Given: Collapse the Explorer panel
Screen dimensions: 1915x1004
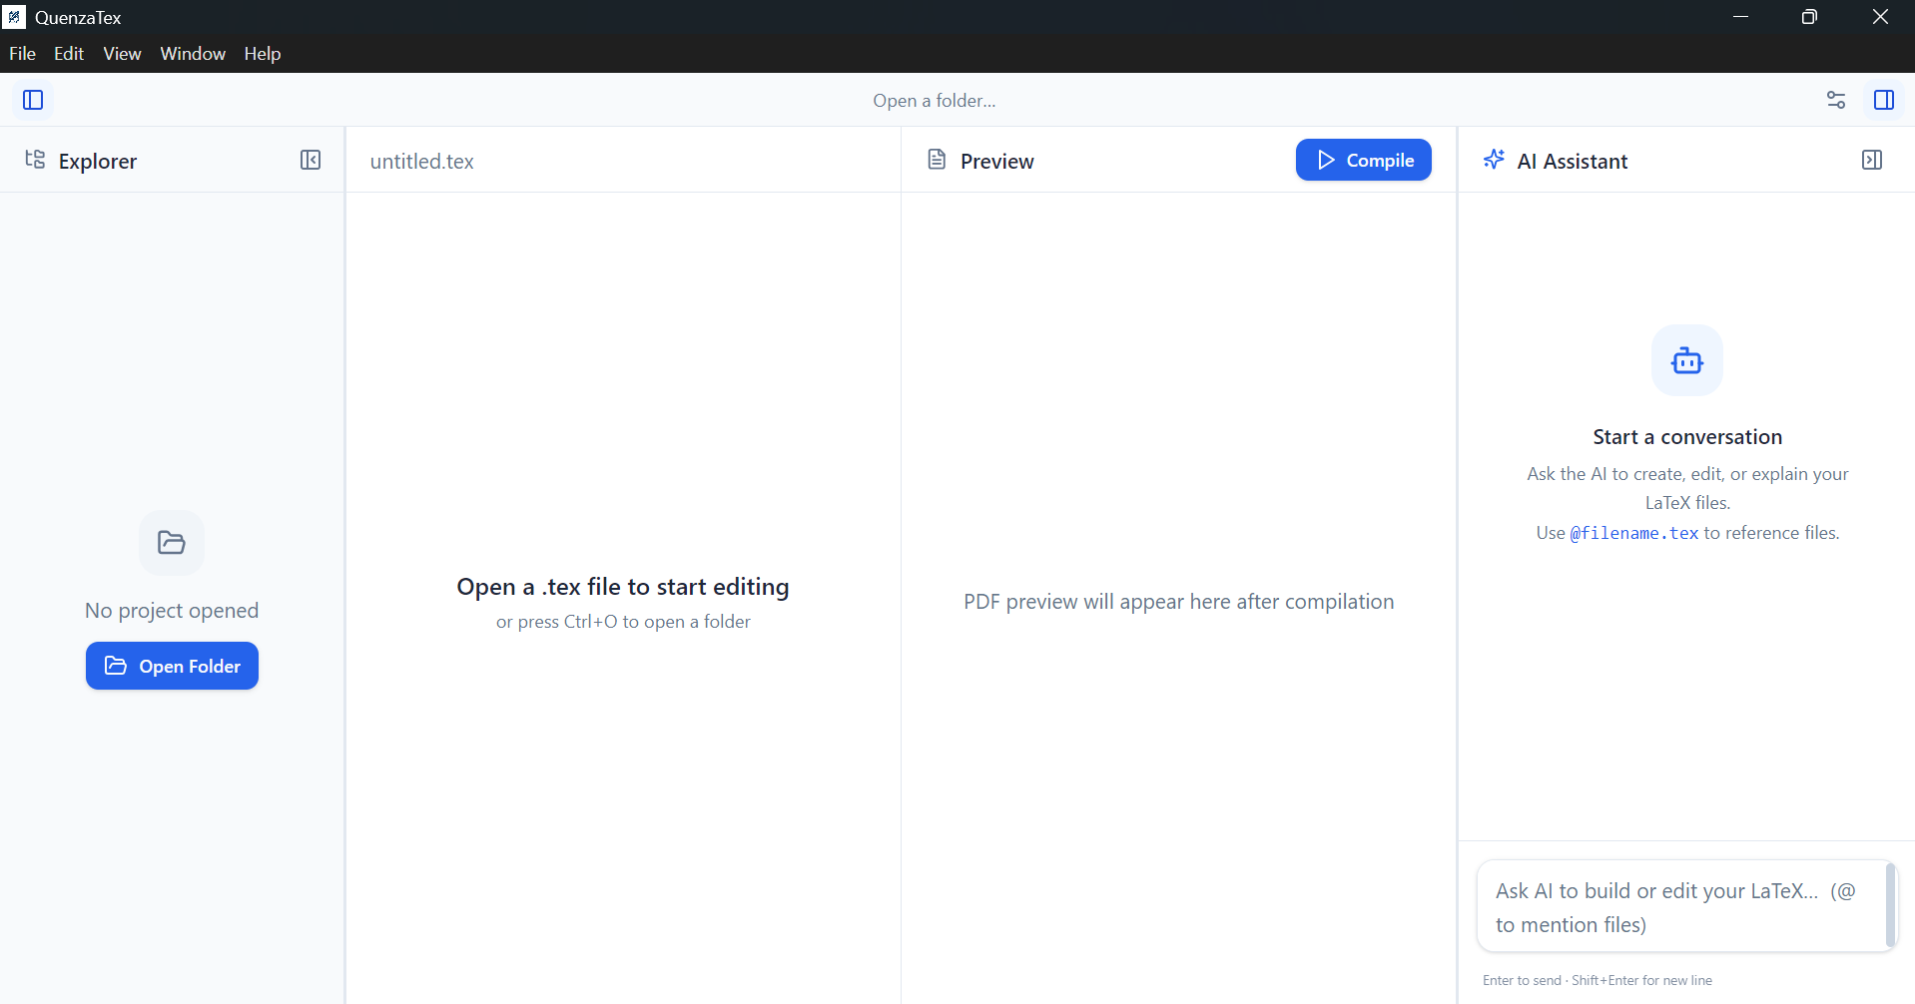Looking at the screenshot, I should [311, 160].
